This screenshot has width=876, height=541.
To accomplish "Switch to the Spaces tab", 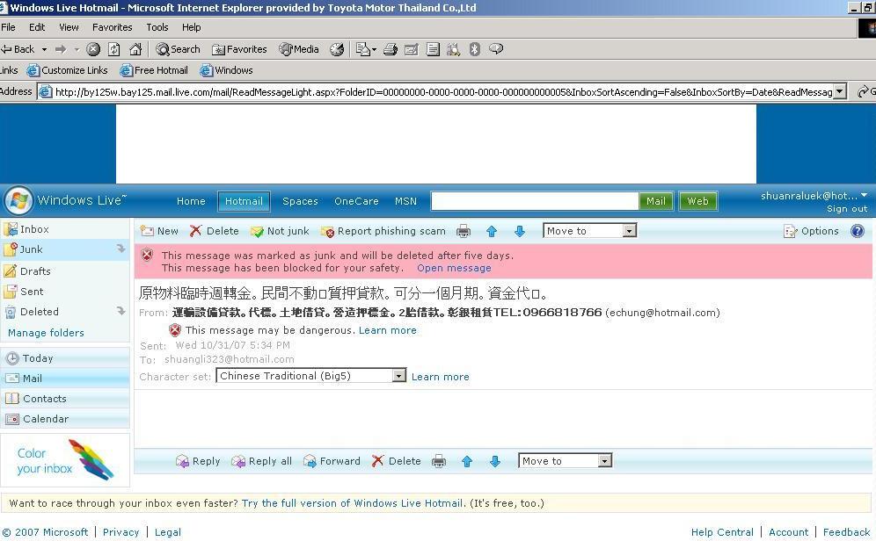I will coord(300,201).
